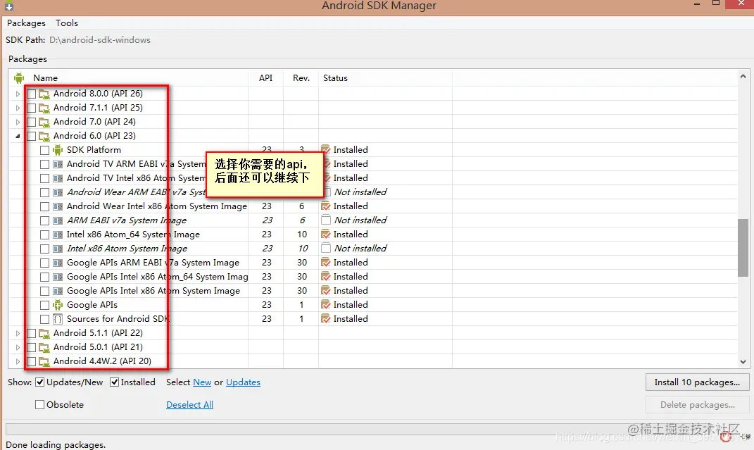Click the Delete packages button
Viewport: 754px width, 450px height.
click(697, 405)
